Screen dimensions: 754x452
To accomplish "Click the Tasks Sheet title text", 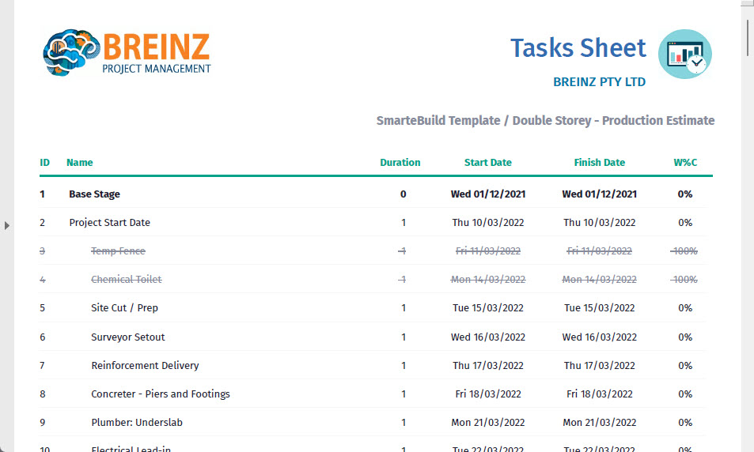I will tap(578, 48).
